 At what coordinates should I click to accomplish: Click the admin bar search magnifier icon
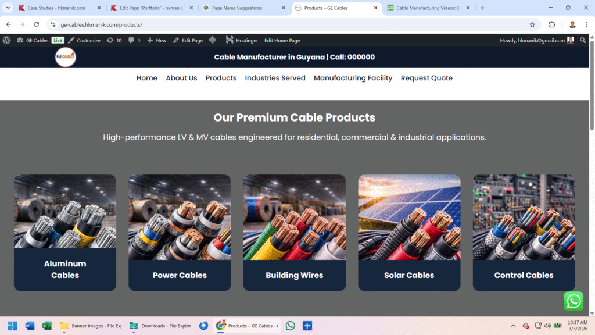(583, 40)
